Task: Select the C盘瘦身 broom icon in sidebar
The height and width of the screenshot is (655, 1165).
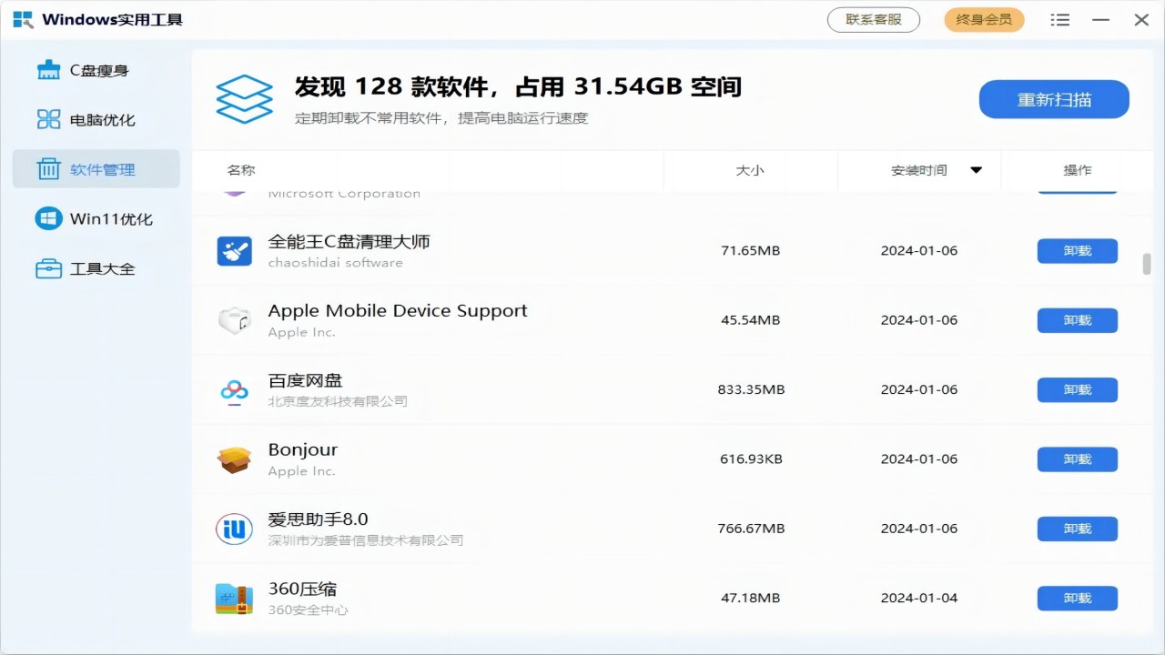Action: pyautogui.click(x=48, y=69)
